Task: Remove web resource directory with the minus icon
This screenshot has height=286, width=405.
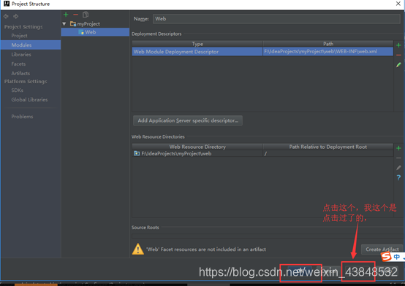Action: 398,158
